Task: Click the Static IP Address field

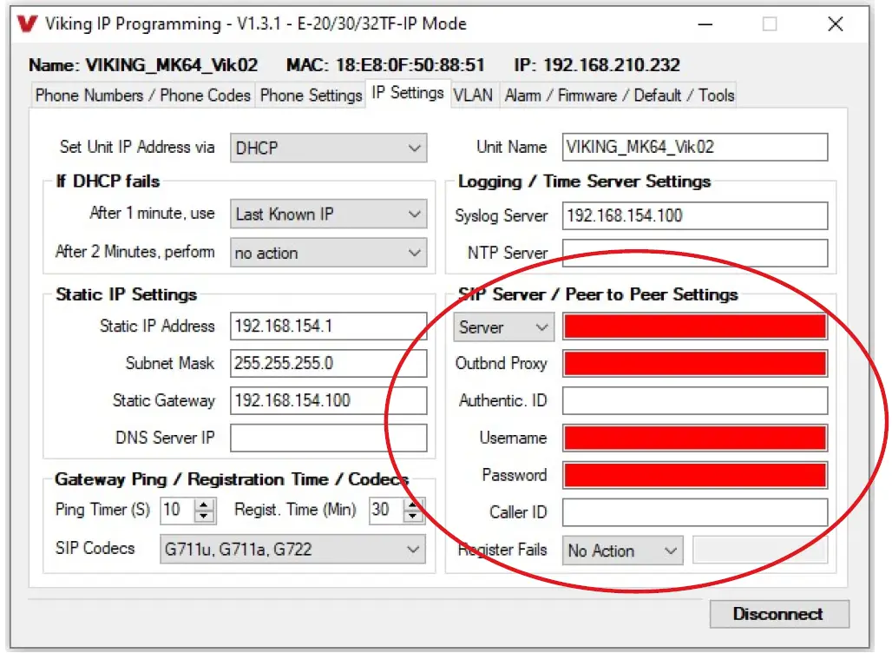Action: pos(328,326)
